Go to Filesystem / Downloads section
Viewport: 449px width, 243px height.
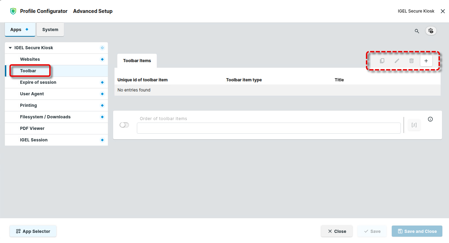45,117
